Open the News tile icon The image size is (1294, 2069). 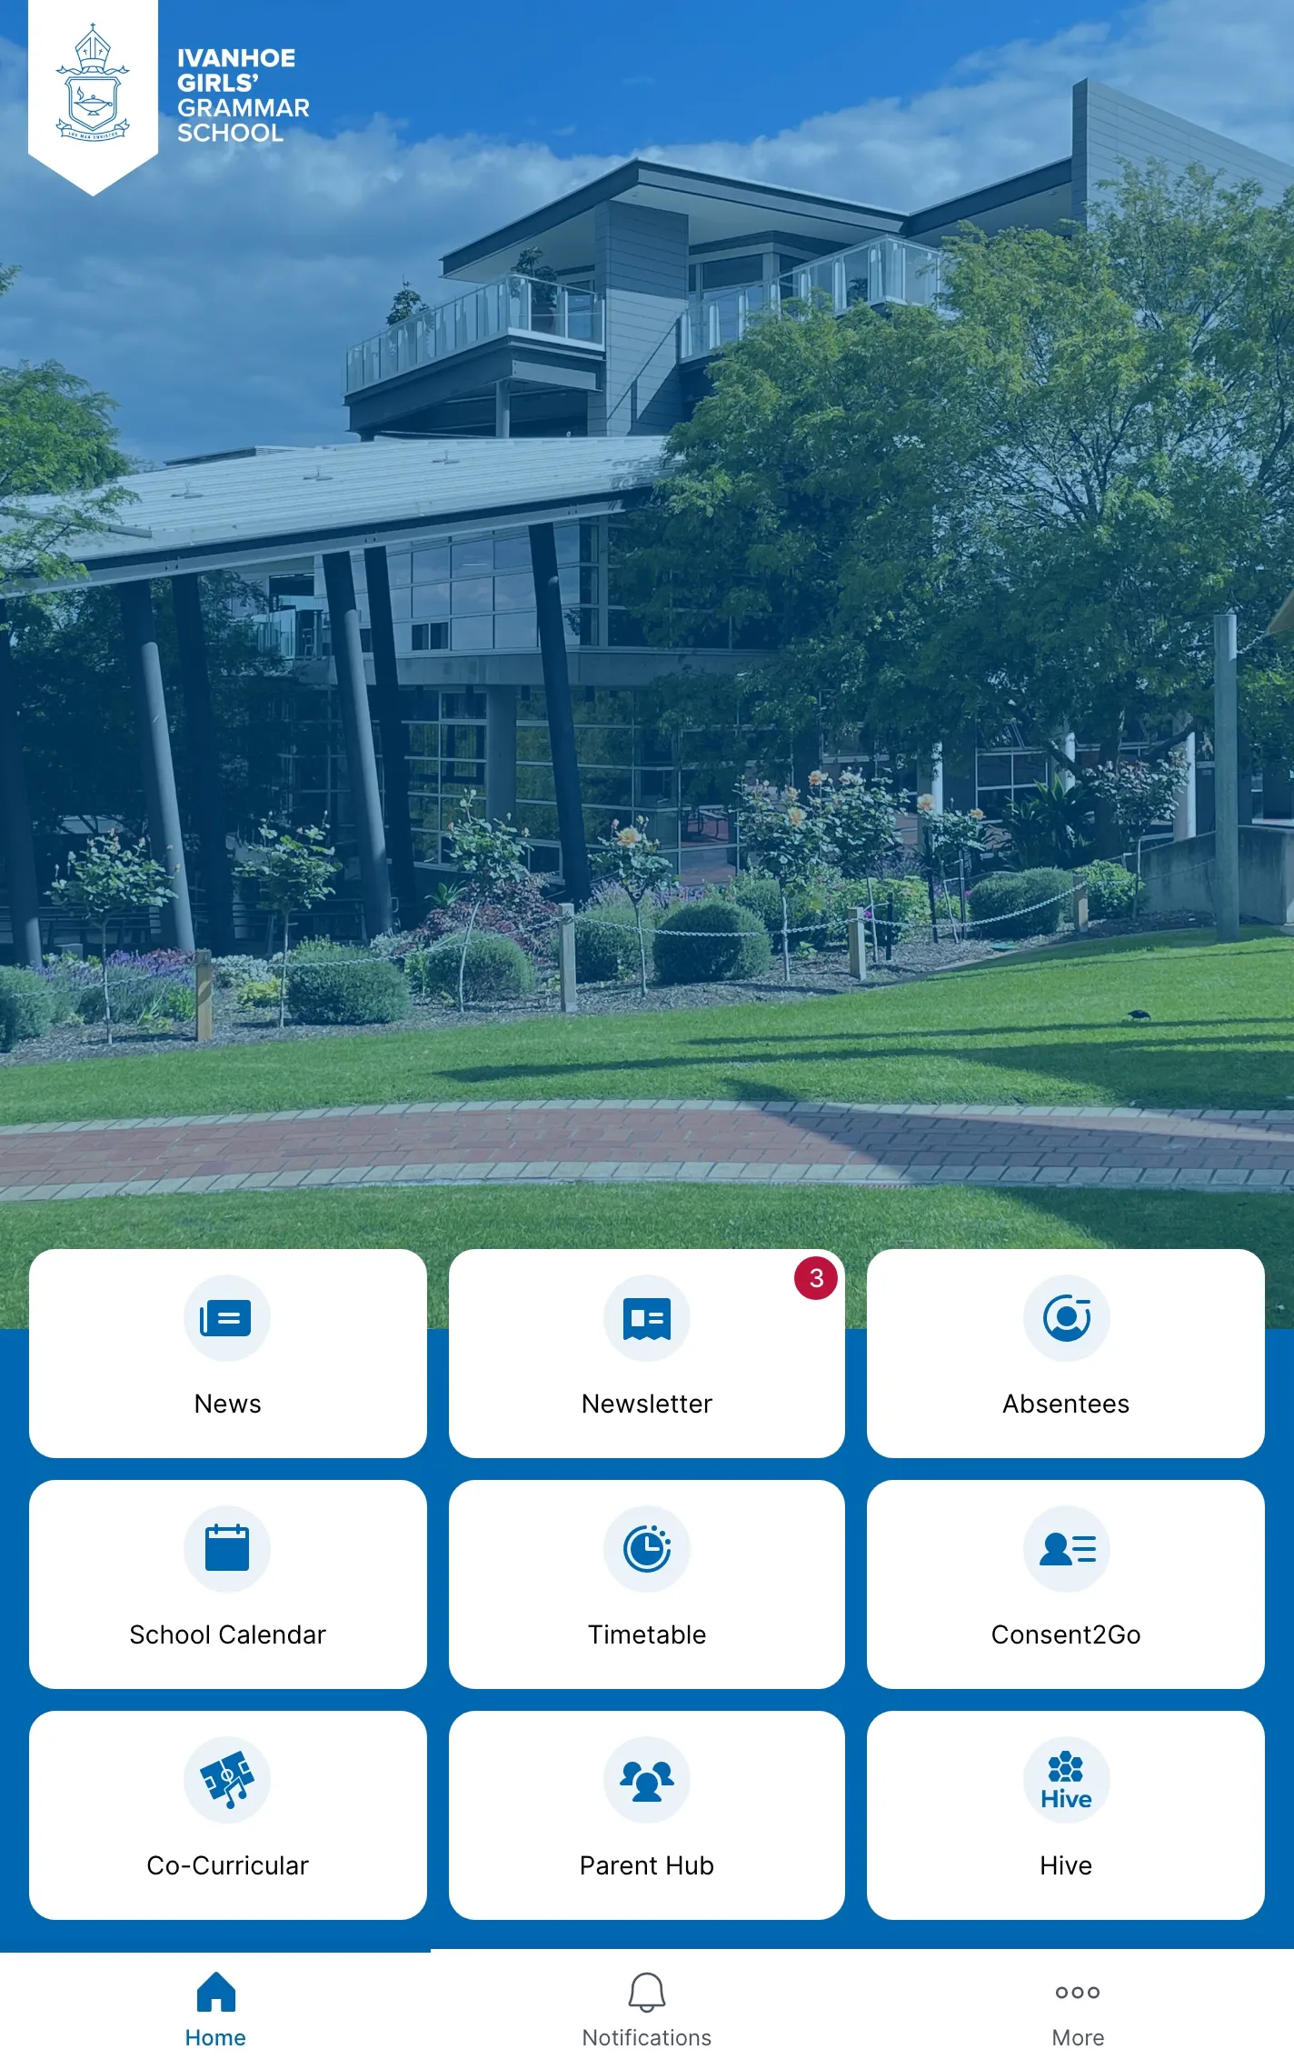(x=227, y=1318)
